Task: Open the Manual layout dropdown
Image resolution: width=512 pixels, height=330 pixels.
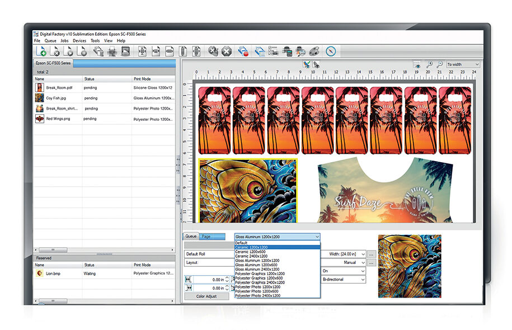Action: point(343,262)
